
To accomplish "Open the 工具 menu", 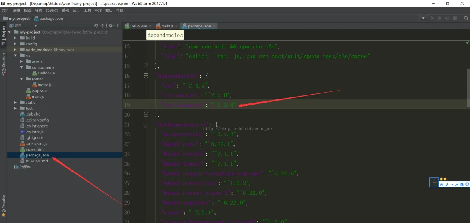I will [87, 10].
